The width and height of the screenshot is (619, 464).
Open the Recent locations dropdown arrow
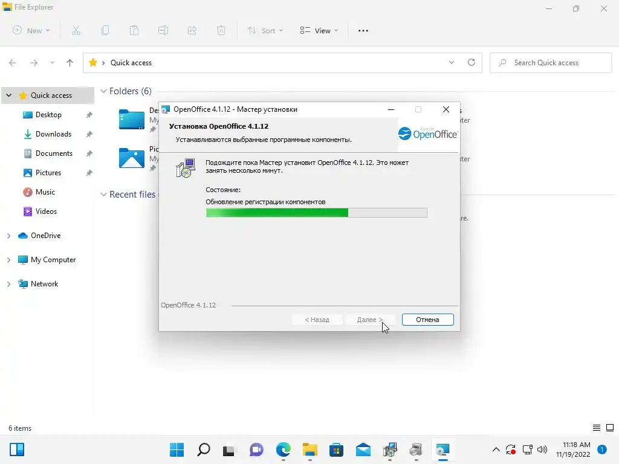point(52,63)
